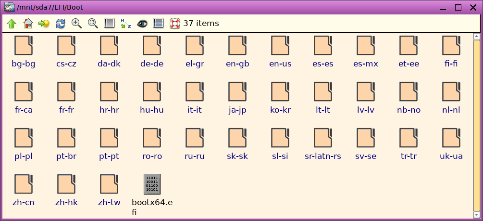Select the fr-ca folder

pyautogui.click(x=24, y=98)
